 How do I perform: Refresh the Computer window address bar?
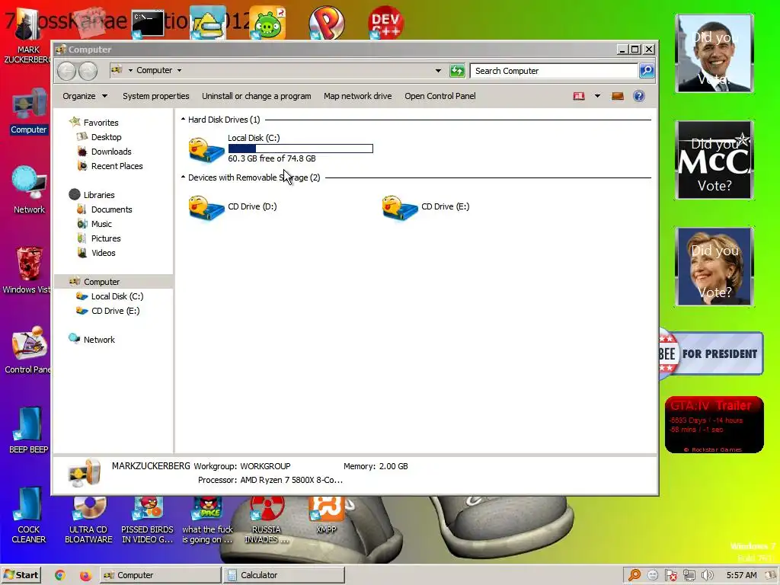point(457,71)
